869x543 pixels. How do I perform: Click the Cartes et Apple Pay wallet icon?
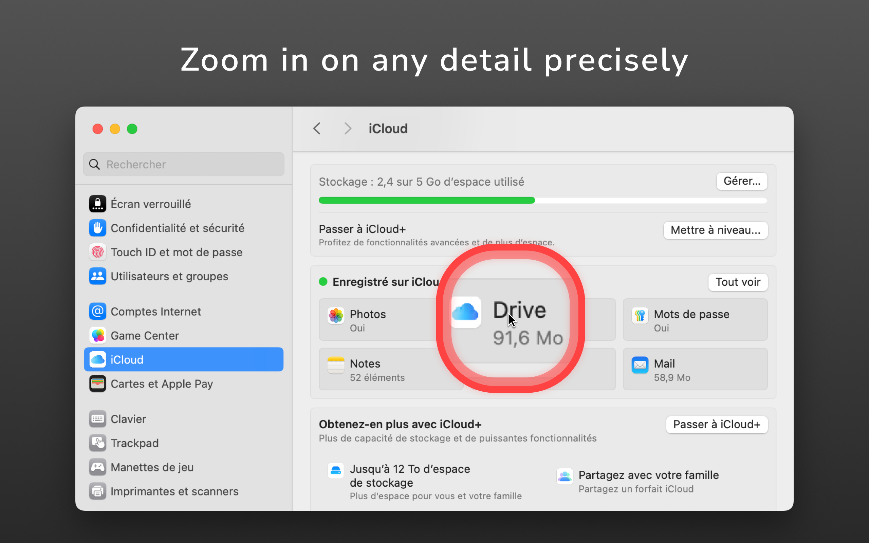point(97,383)
